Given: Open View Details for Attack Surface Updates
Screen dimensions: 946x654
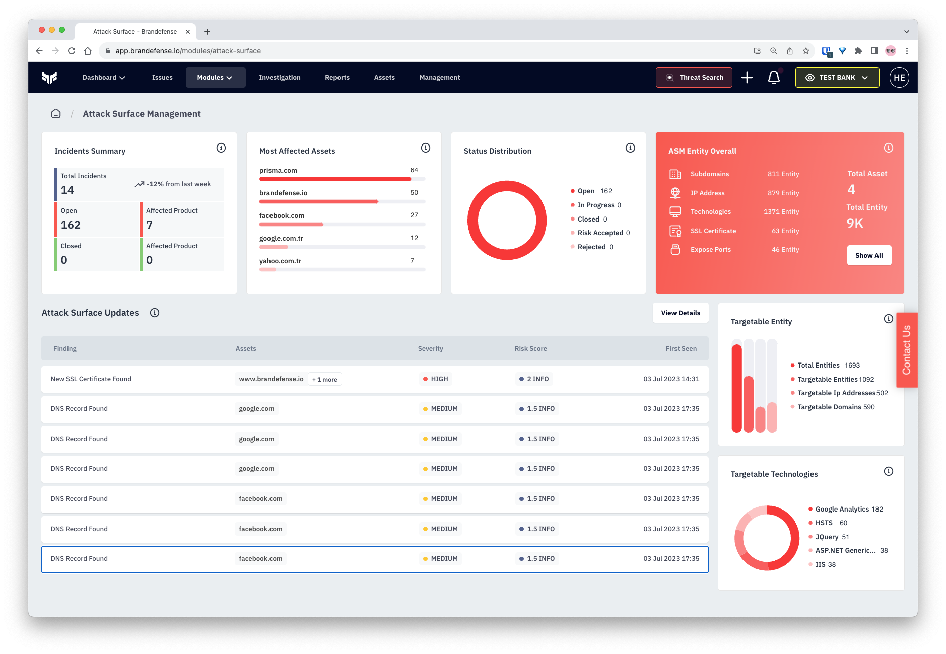Looking at the screenshot, I should pos(680,313).
